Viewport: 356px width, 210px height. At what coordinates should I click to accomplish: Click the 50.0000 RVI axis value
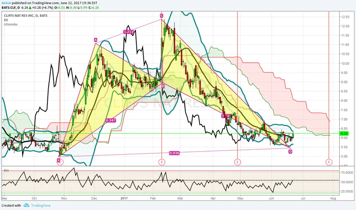347,182
